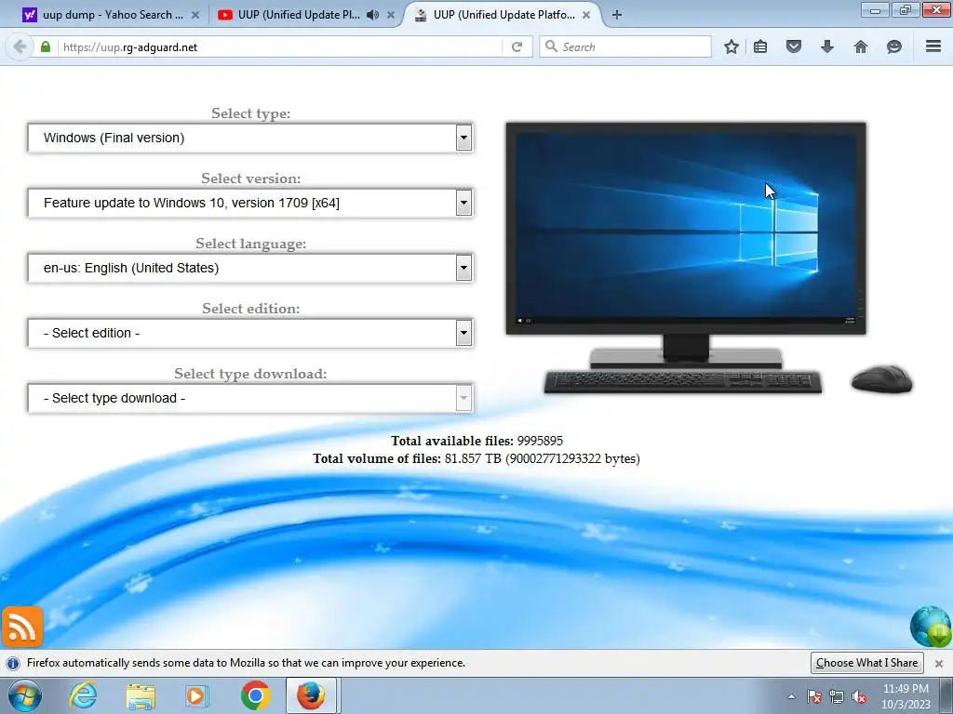The height and width of the screenshot is (714, 953).
Task: Open the Select edition dropdown
Action: [249, 333]
